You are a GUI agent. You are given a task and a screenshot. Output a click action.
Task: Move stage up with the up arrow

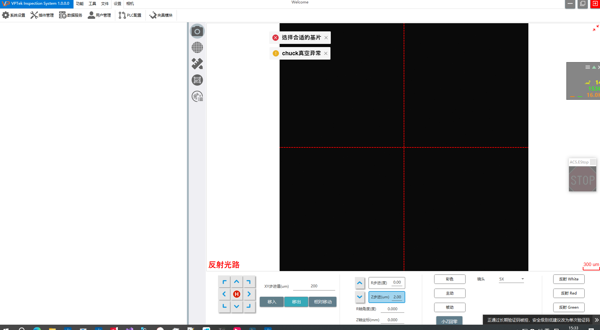[237, 282]
